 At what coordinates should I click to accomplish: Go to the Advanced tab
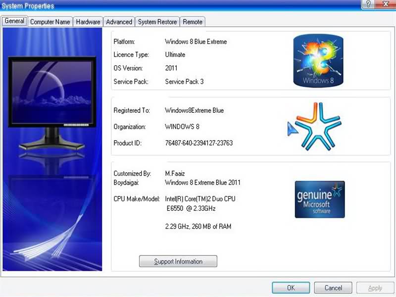click(x=119, y=22)
